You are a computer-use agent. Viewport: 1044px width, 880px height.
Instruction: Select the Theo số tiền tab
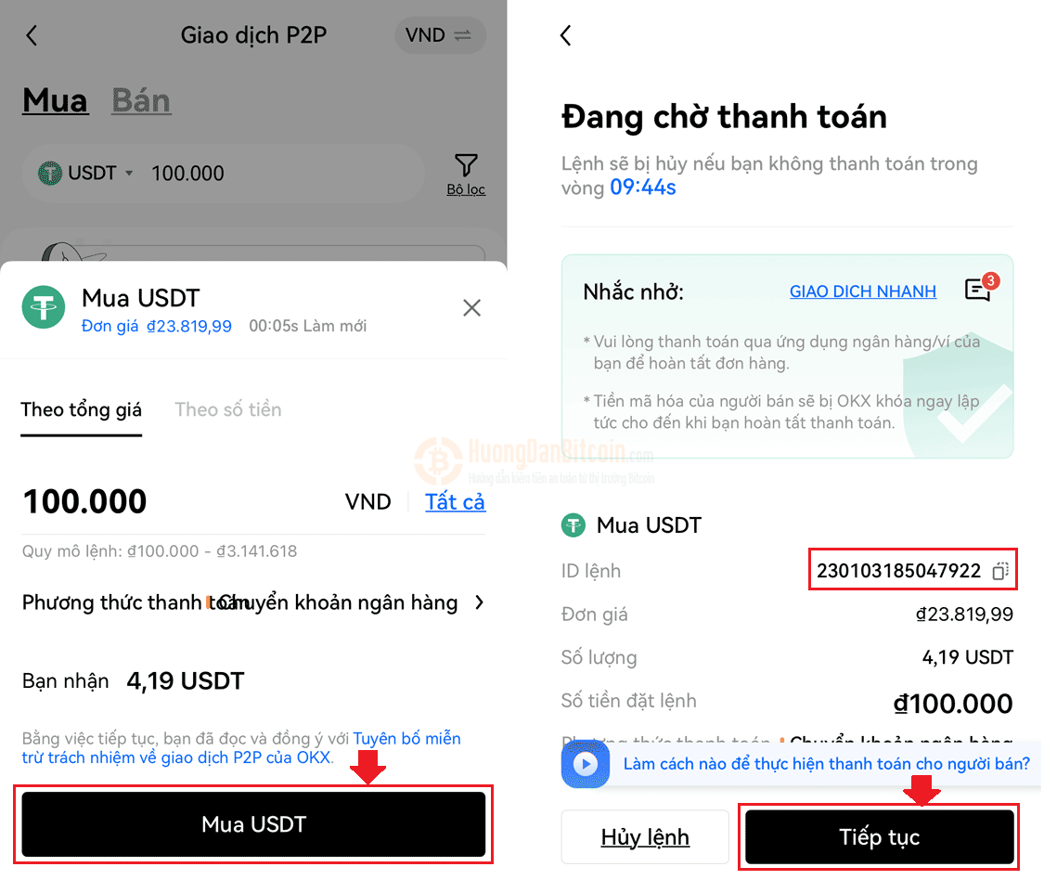pyautogui.click(x=227, y=409)
